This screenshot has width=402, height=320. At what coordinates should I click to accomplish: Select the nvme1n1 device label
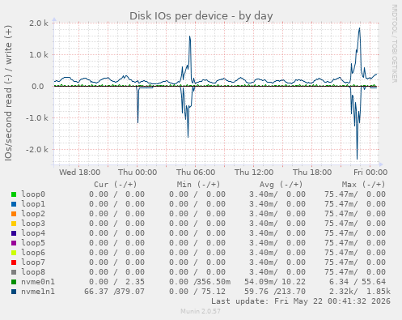[38, 292]
